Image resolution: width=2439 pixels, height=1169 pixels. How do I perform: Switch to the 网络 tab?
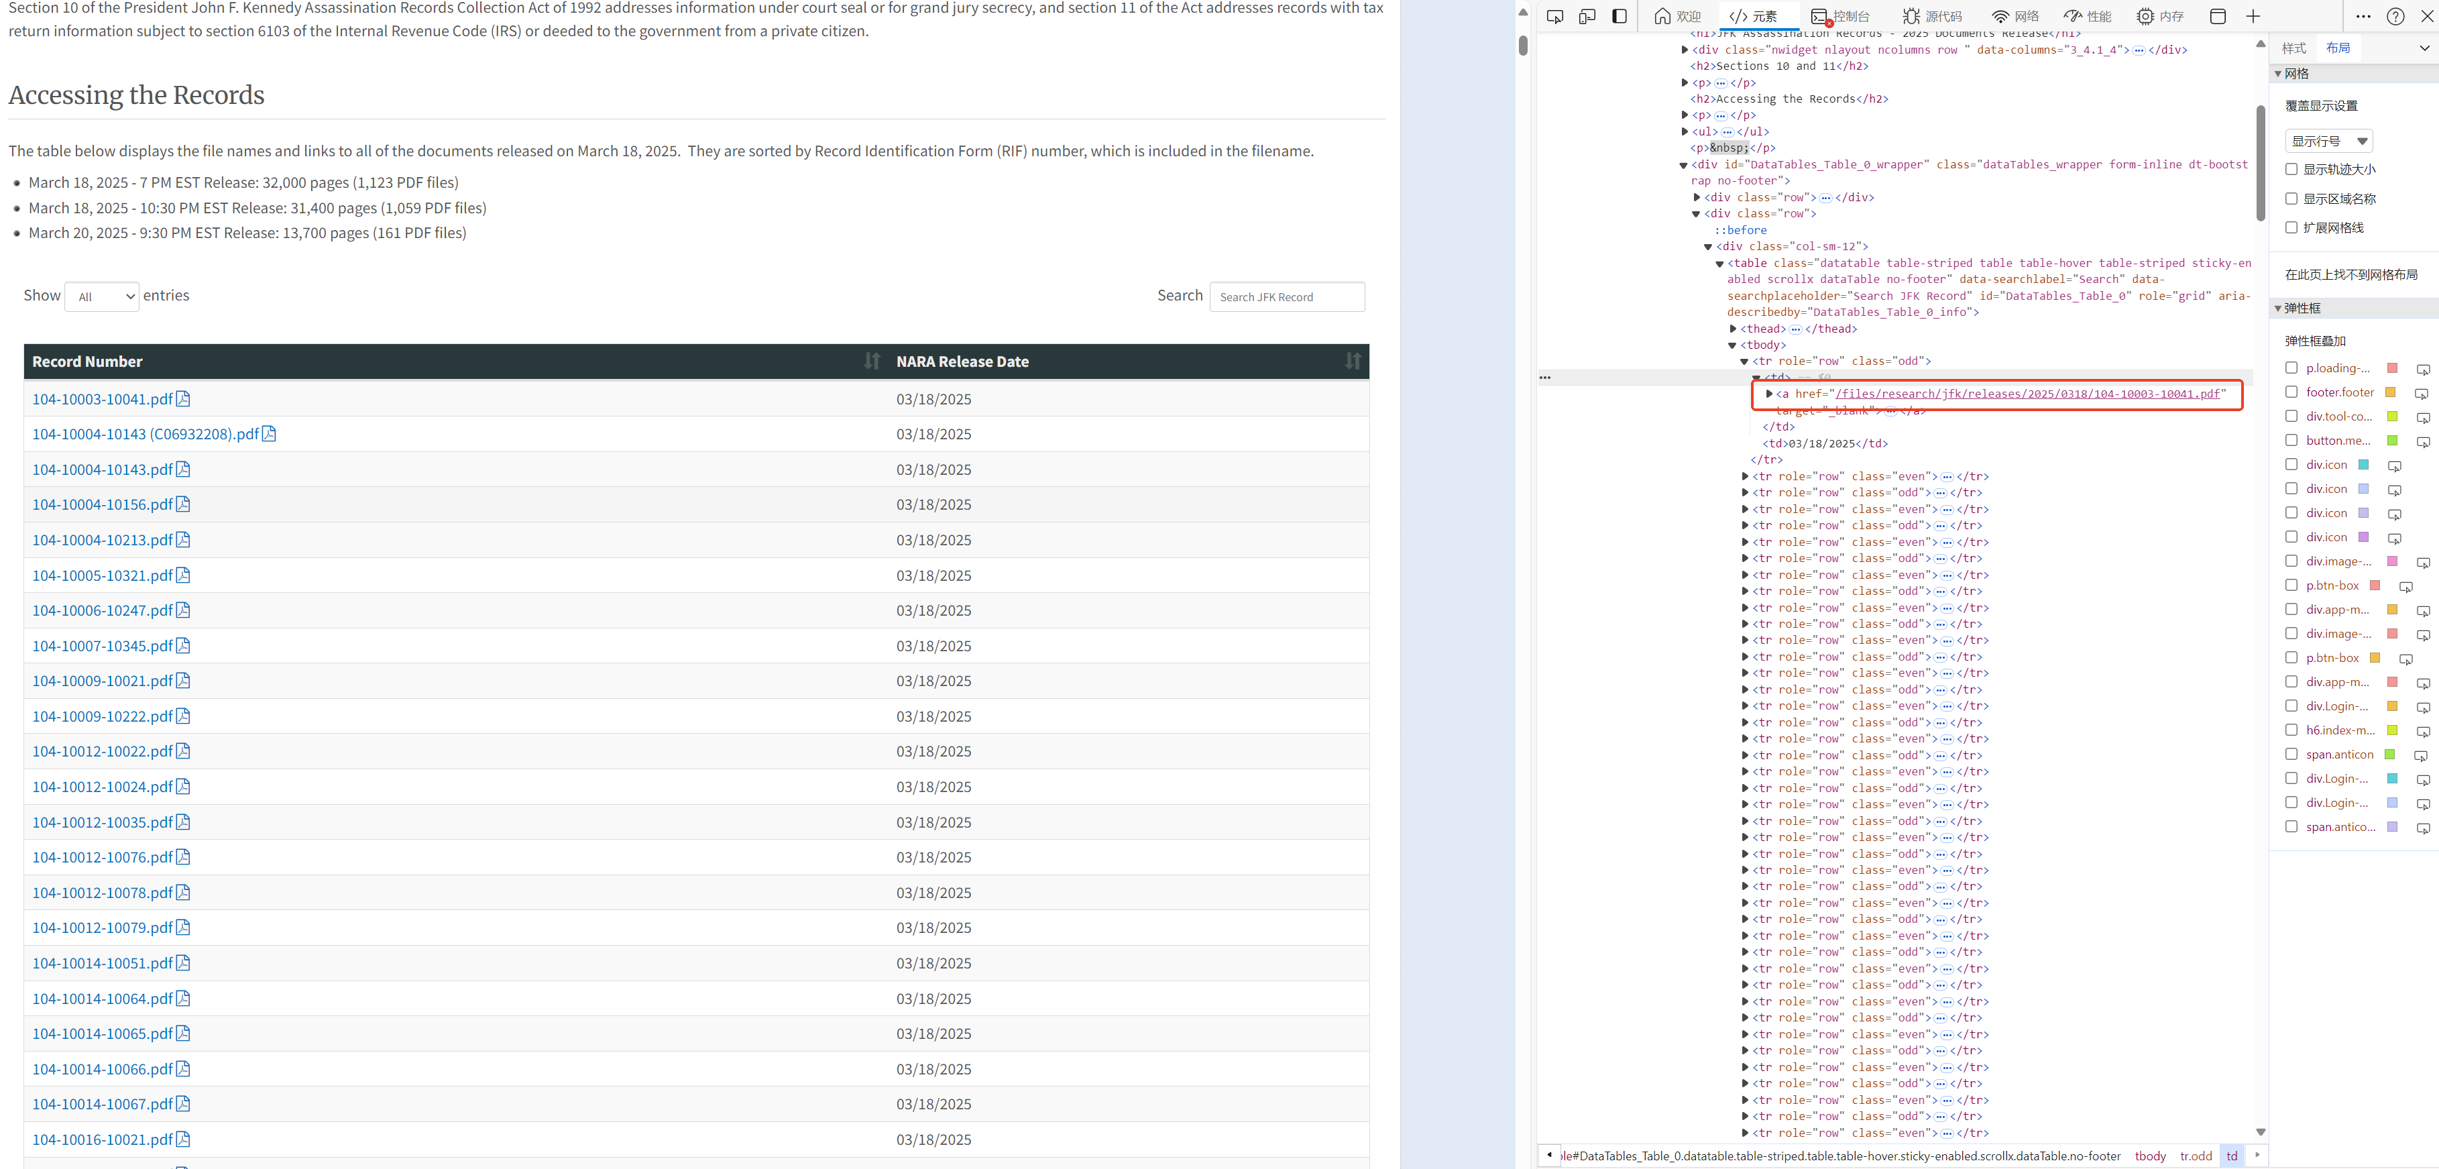(2016, 16)
